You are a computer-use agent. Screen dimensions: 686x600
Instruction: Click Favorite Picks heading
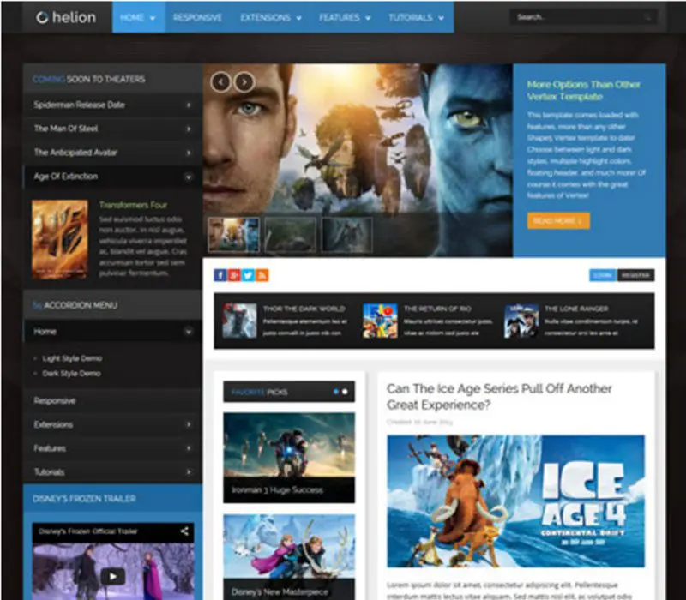pos(260,392)
